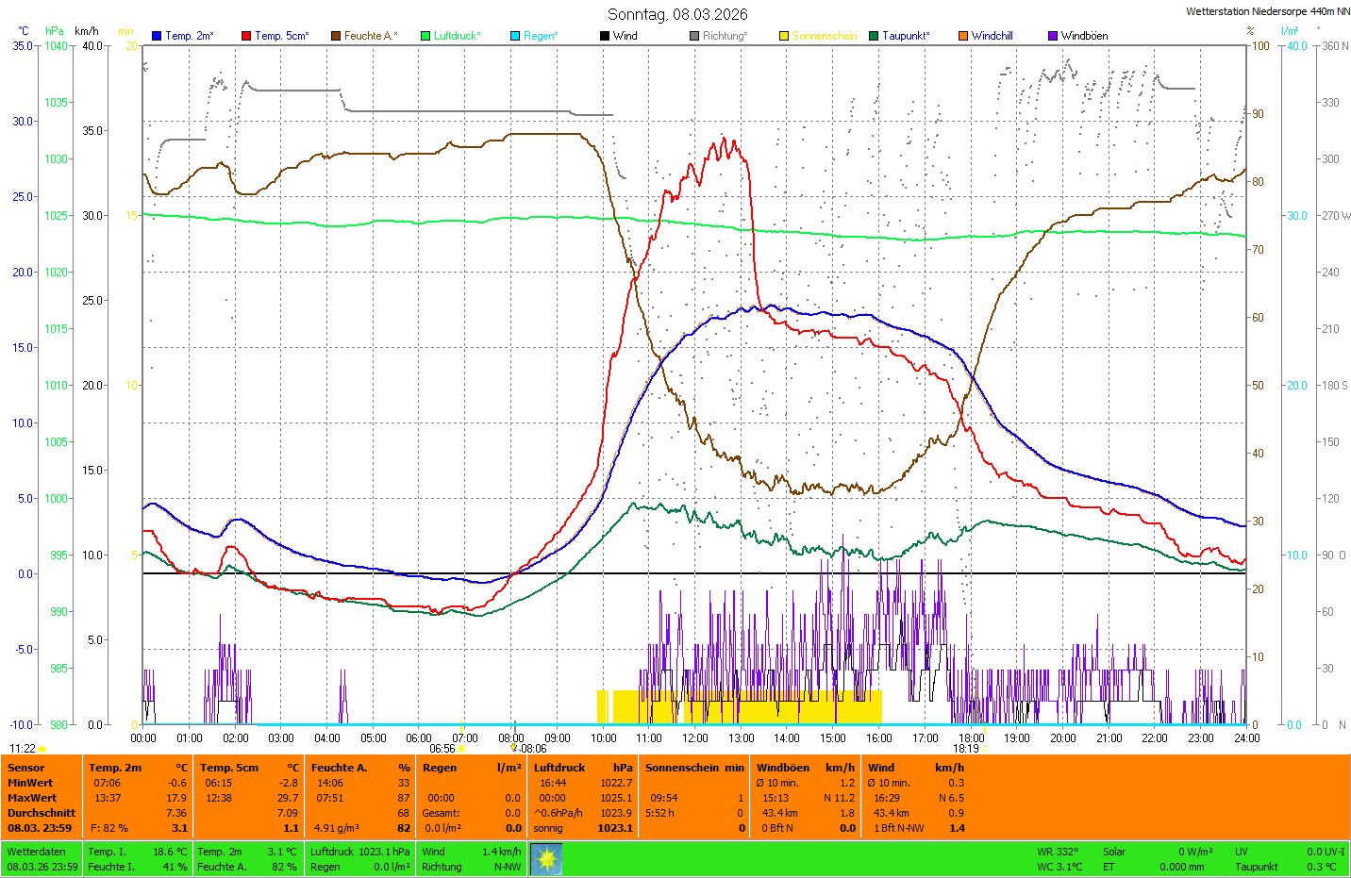This screenshot has height=878, width=1351.
Task: Click the Sonnenschein column header in table
Action: (681, 768)
